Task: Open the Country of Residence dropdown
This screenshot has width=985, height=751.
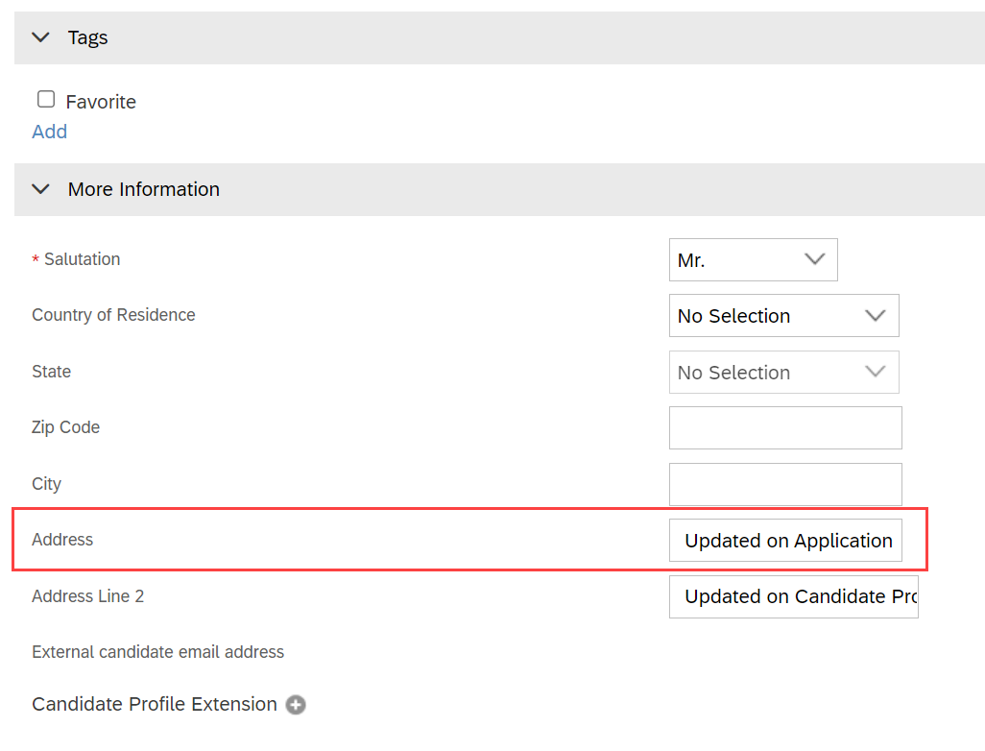Action: [784, 316]
